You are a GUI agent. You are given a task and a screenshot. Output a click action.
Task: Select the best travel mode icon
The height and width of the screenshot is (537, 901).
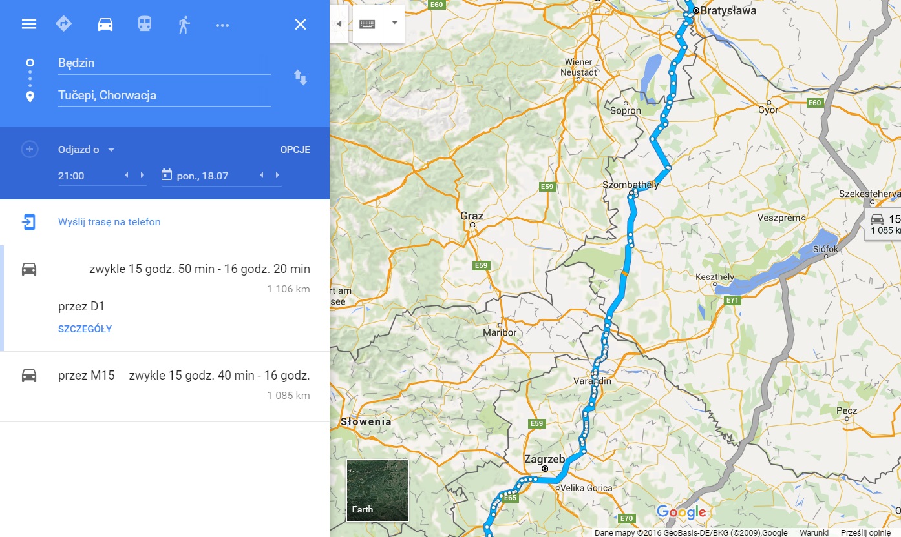[x=64, y=24]
